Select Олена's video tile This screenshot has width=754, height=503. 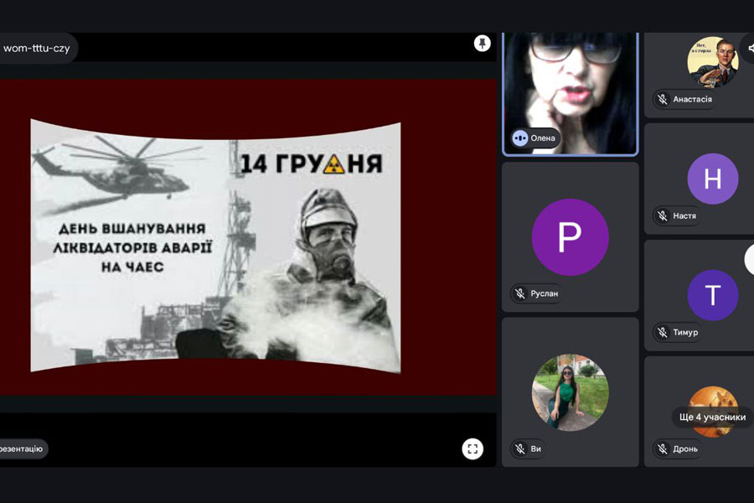tap(571, 93)
